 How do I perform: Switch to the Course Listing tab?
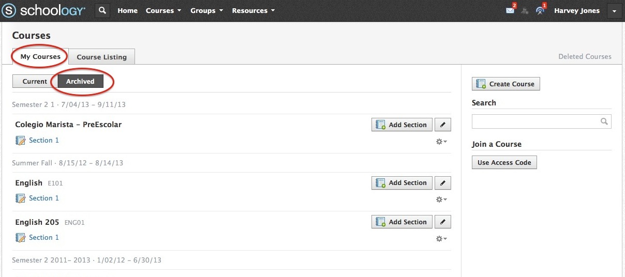(101, 57)
